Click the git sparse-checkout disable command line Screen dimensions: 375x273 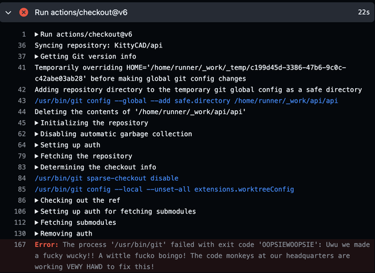click(x=107, y=178)
